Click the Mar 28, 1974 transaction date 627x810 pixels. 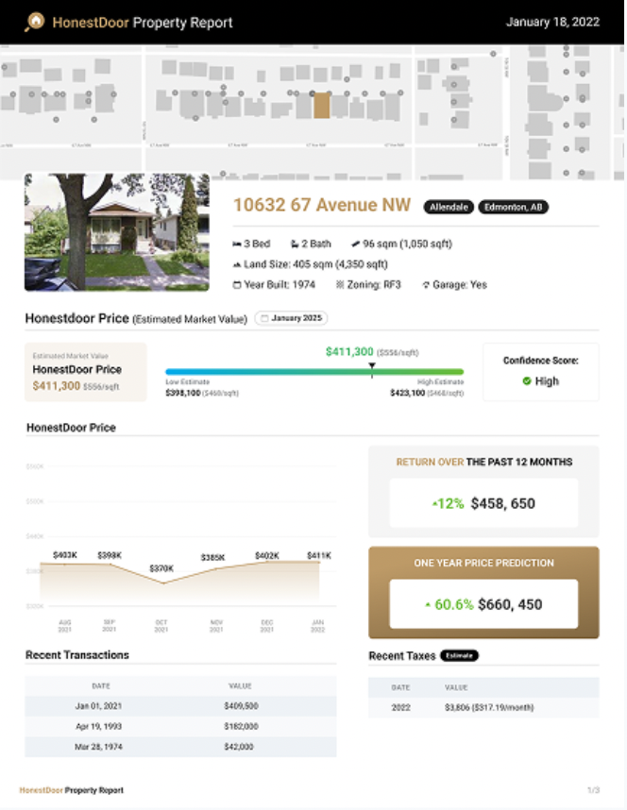(99, 747)
